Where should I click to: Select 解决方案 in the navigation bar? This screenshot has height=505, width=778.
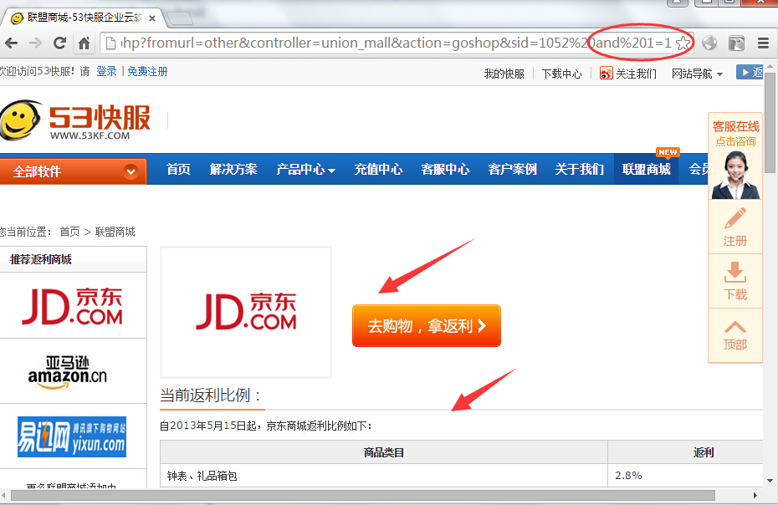tap(233, 169)
